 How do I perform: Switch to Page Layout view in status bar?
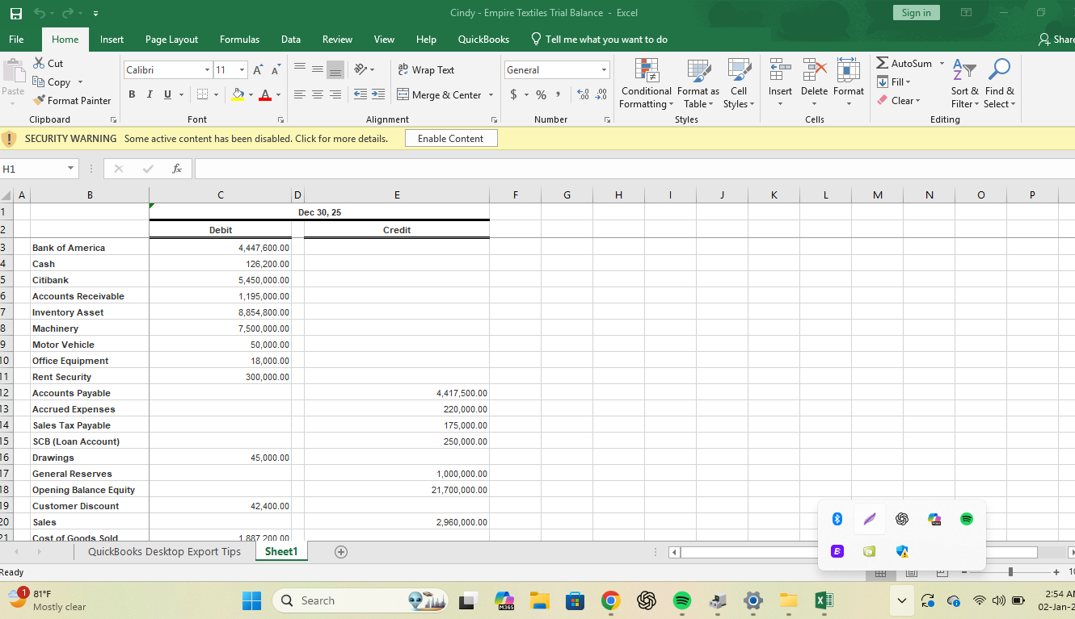[x=912, y=572]
